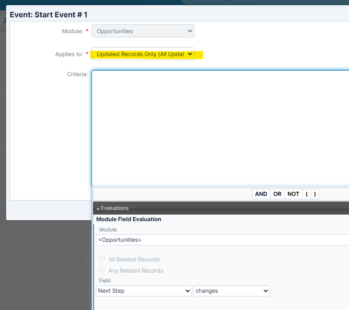
Task: Insert the AND operator
Action: point(261,194)
